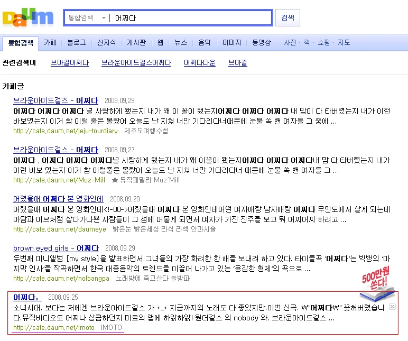Image resolution: width=408 pixels, height=341 pixels.
Task: Switch to the 이미지 tab
Action: coord(231,42)
